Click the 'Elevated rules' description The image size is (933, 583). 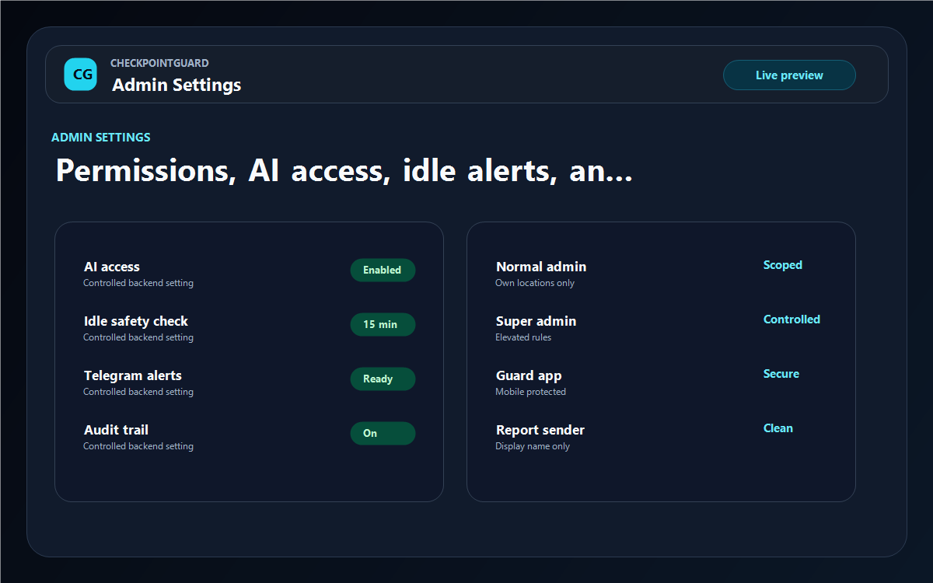point(523,337)
